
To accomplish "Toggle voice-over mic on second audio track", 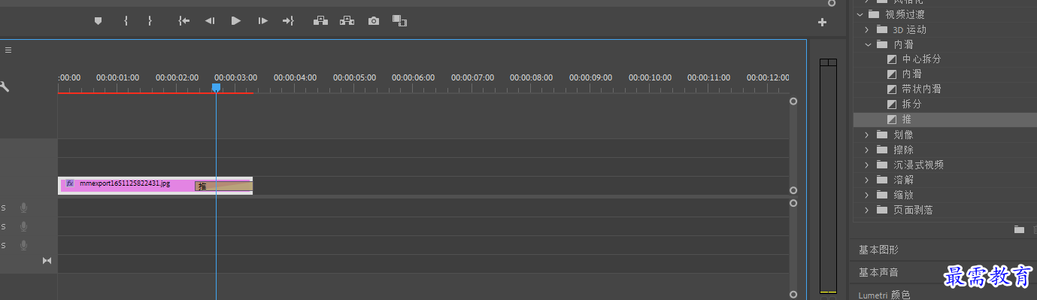I will pyautogui.click(x=24, y=226).
